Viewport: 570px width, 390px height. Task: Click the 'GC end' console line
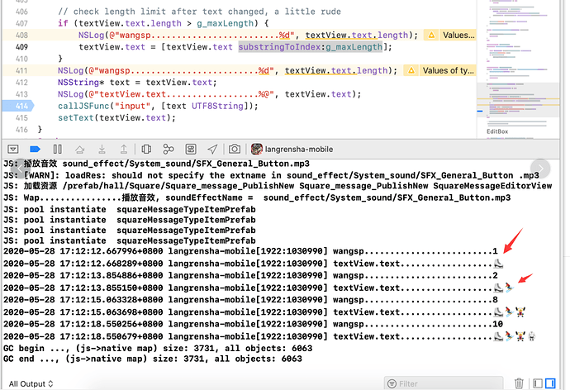click(x=153, y=359)
